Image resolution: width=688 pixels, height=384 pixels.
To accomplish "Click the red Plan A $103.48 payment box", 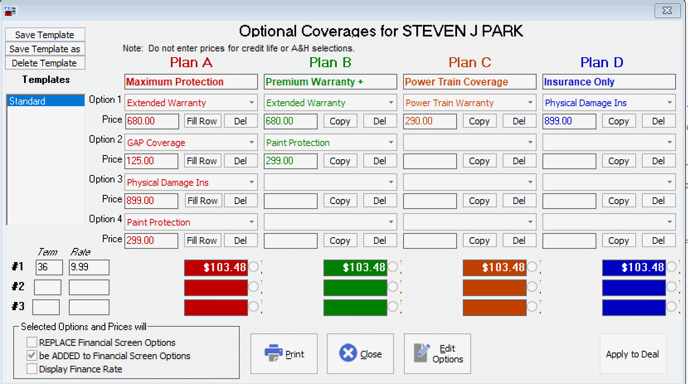I will [x=216, y=267].
